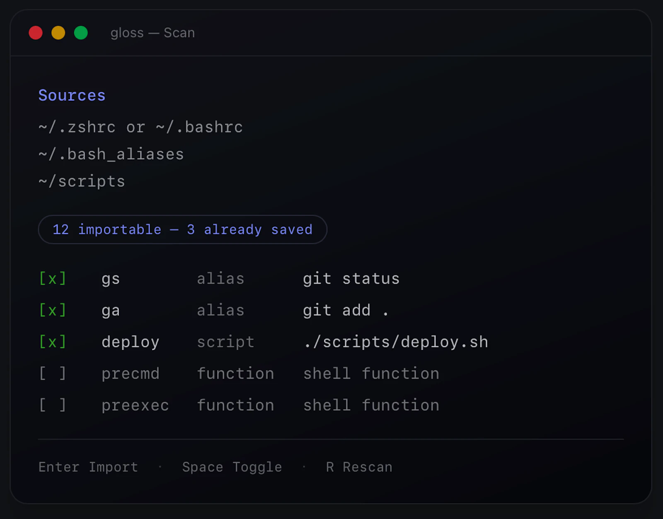Click the Space Toggle shortcut hint
This screenshot has height=519, width=663.
pos(232,467)
